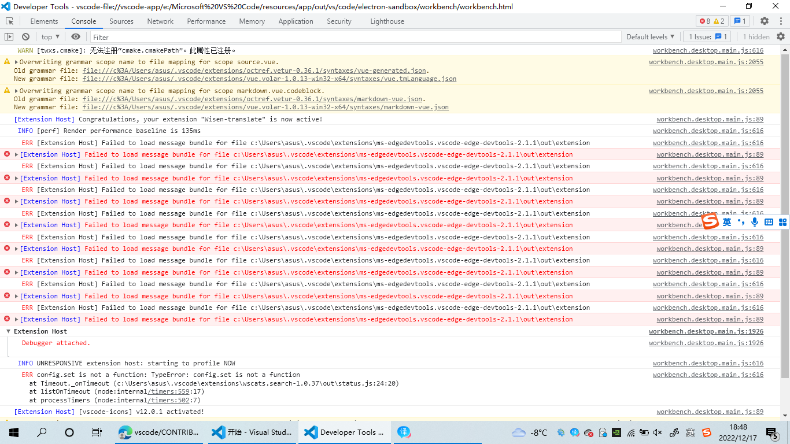Screen dimensions: 790x444
Task: Click the issues notification badge
Action: (740, 21)
